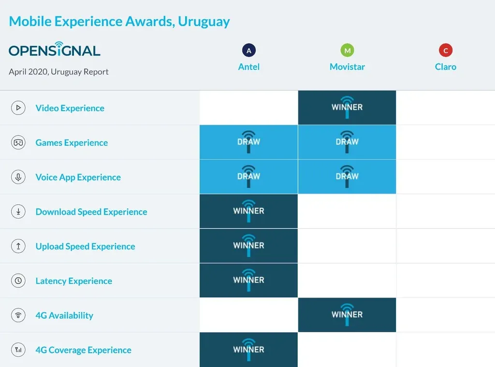Open the Download Speed Experience link

[x=91, y=212]
